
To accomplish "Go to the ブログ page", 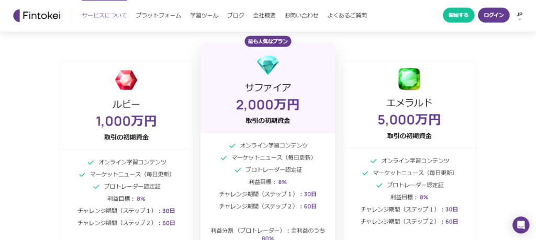I will pos(236,15).
